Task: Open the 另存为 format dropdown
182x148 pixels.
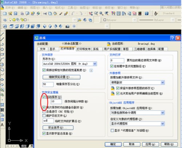Action: point(95,64)
